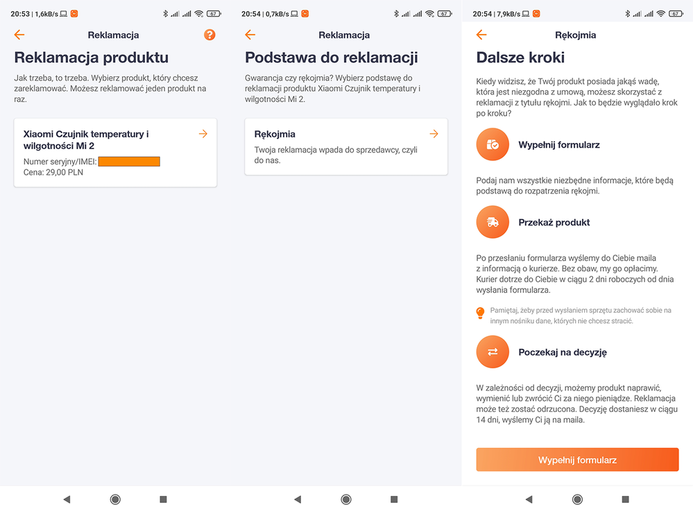The width and height of the screenshot is (693, 505).
Task: Expand the Rękojmia option arrow
Action: 434,134
